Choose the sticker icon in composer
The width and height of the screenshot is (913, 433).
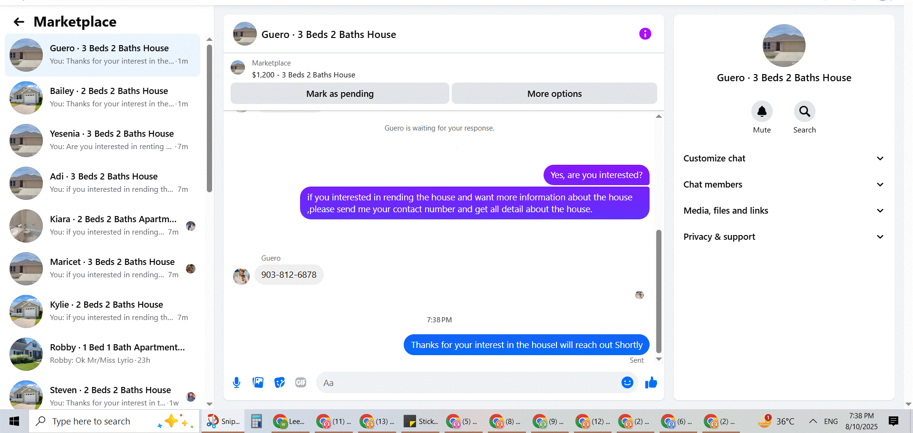coord(280,383)
